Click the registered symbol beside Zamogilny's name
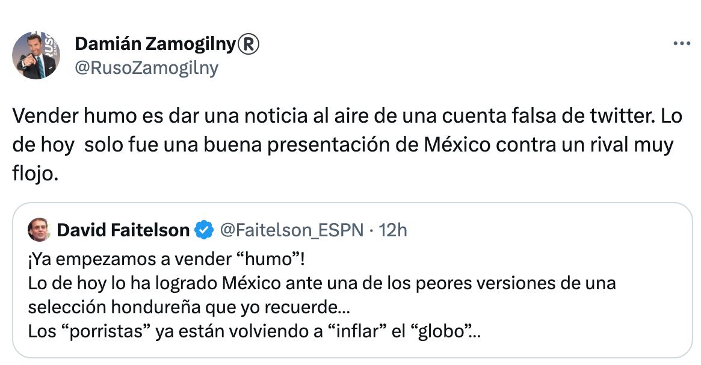Viewport: 701px width, 365px height. pyautogui.click(x=250, y=44)
